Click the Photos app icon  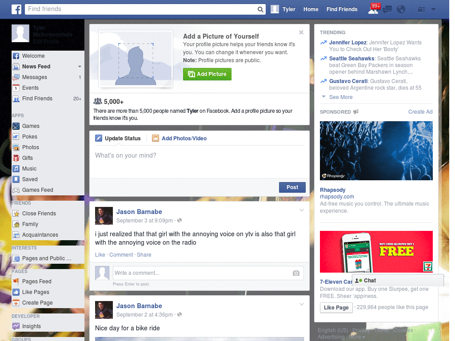click(x=16, y=147)
